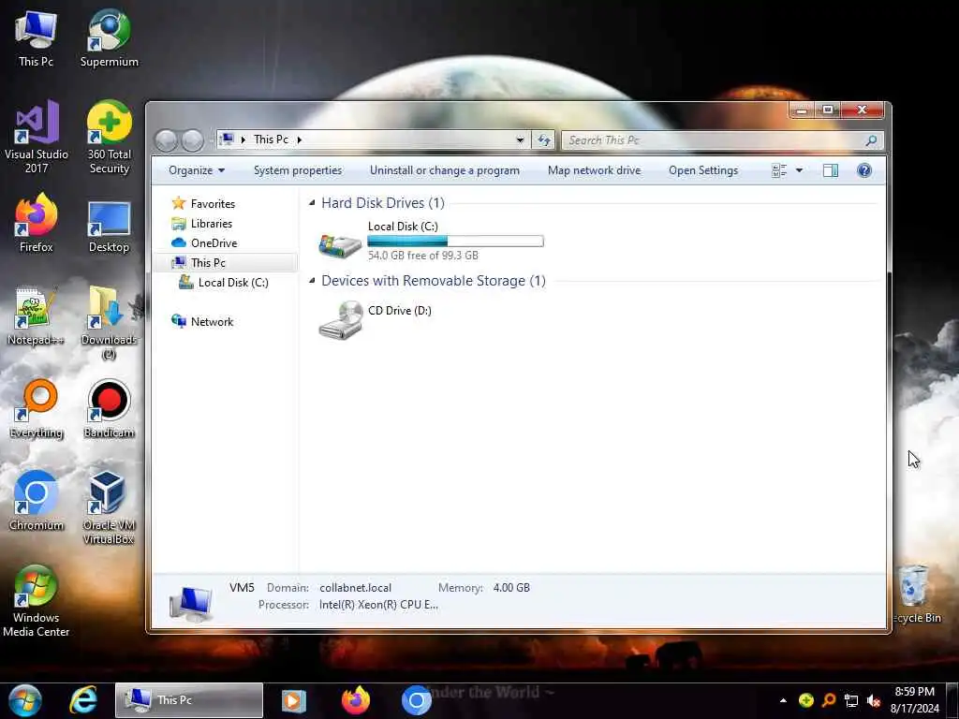Select the Windows Media Center desktop icon
959x719 pixels.
[37, 601]
